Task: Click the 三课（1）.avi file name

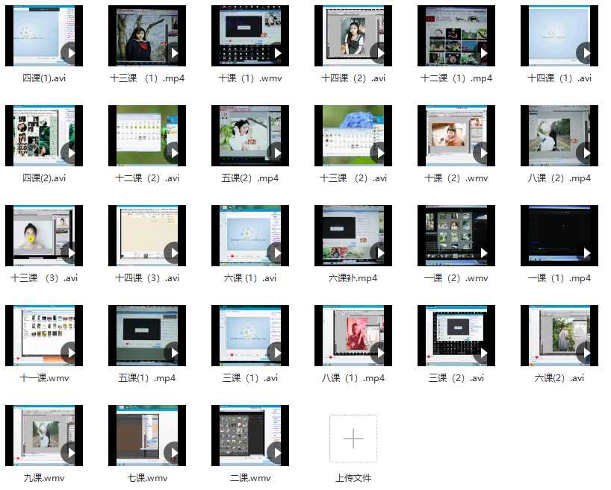Action: click(x=250, y=378)
